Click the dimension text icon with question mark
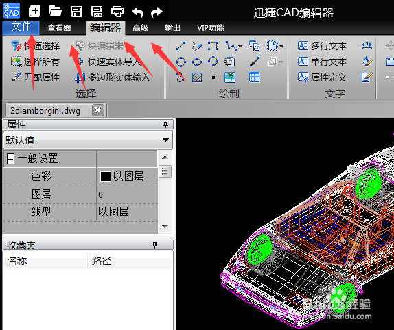 click(x=367, y=46)
